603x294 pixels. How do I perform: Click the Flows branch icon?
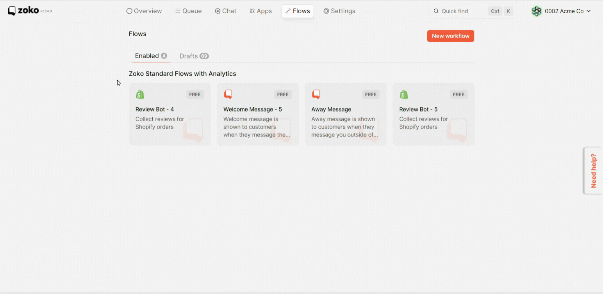tap(288, 11)
